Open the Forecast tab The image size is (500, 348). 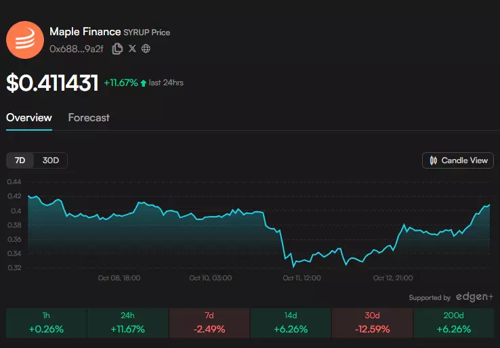[x=89, y=118]
